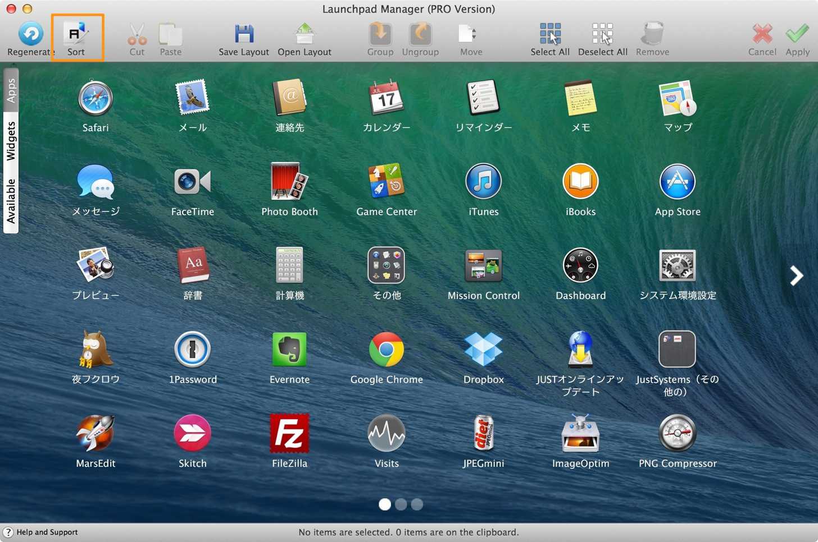Select the プレビュー preview icon

[x=96, y=265]
